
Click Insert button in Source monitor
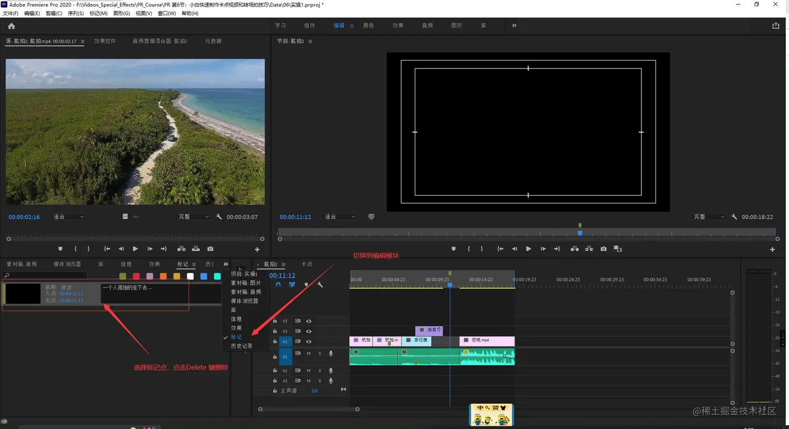[181, 249]
